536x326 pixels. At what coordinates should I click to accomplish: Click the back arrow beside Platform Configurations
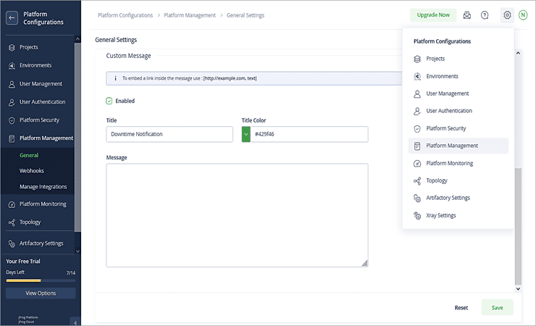12,18
